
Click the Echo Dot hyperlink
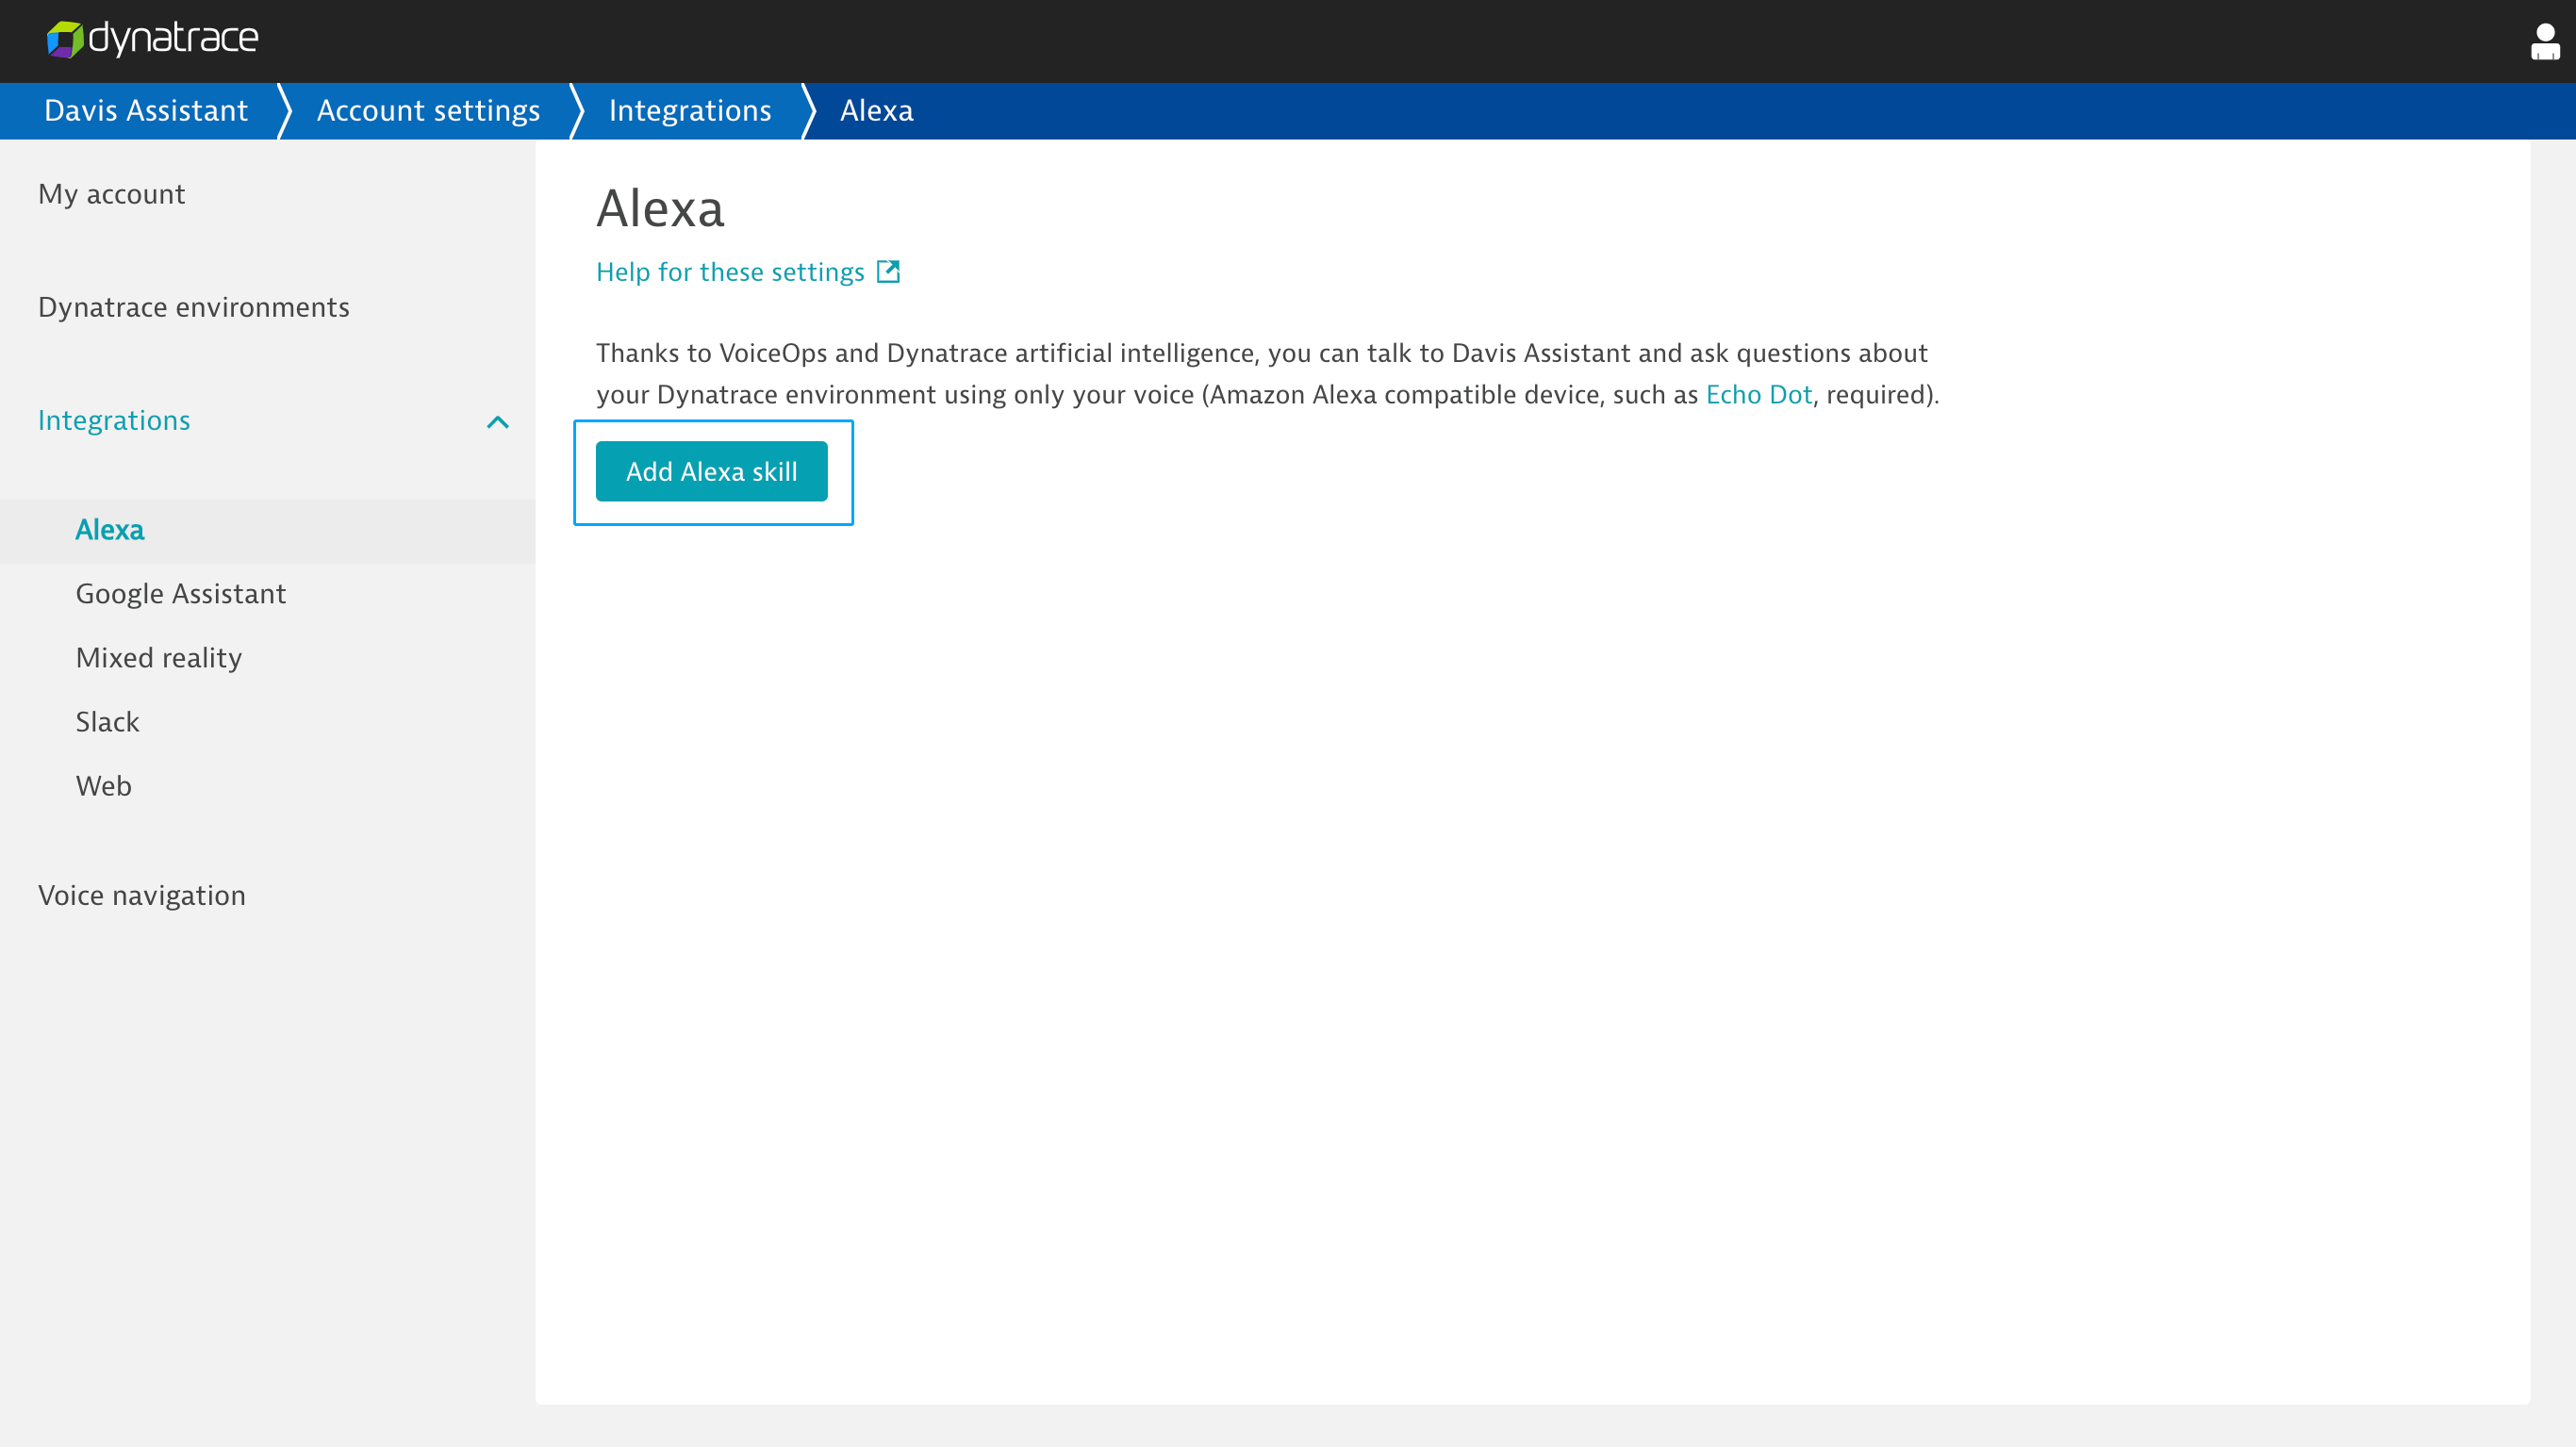[1759, 394]
